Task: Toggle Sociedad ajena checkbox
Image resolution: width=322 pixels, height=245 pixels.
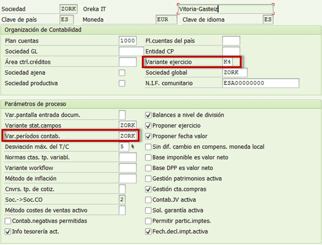Action: coord(122,73)
